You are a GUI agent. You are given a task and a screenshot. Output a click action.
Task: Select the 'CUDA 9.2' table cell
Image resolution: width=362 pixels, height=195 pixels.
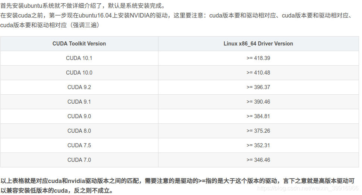coord(79,87)
